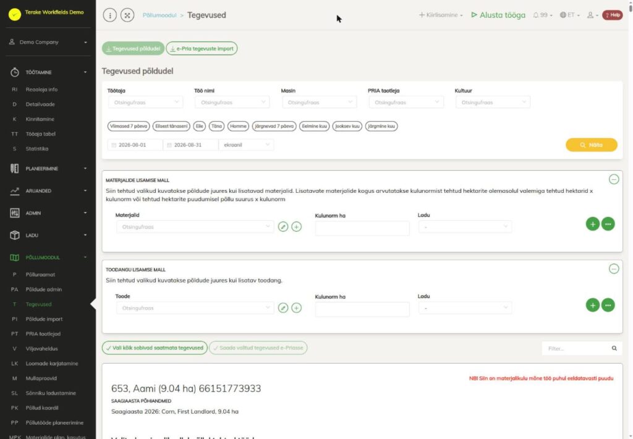
Task: Click the green plus button in Materjalide row
Action: 593,224
